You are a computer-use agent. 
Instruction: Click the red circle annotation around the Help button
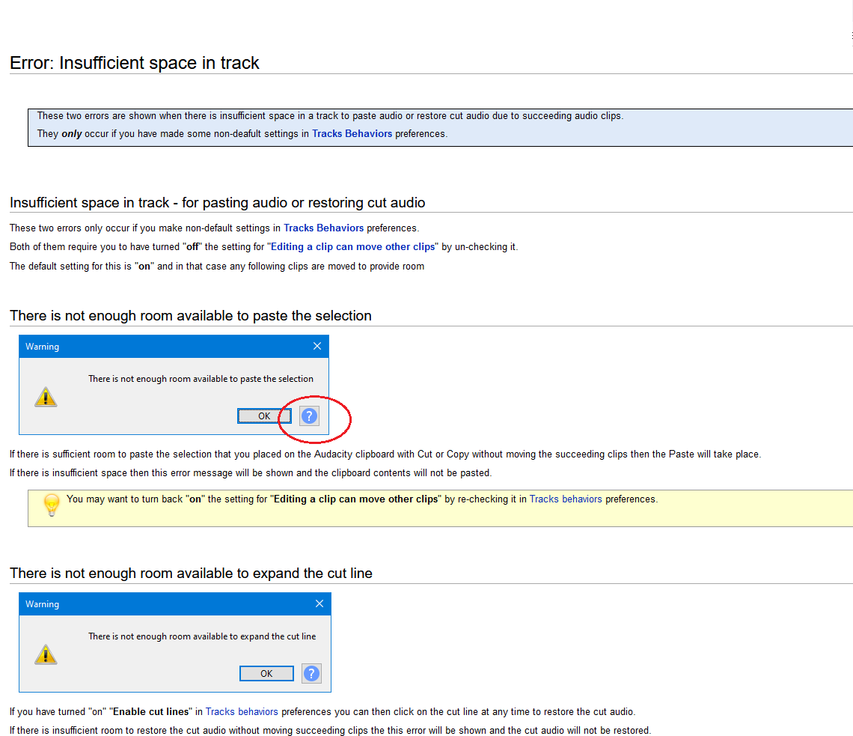[x=314, y=419]
